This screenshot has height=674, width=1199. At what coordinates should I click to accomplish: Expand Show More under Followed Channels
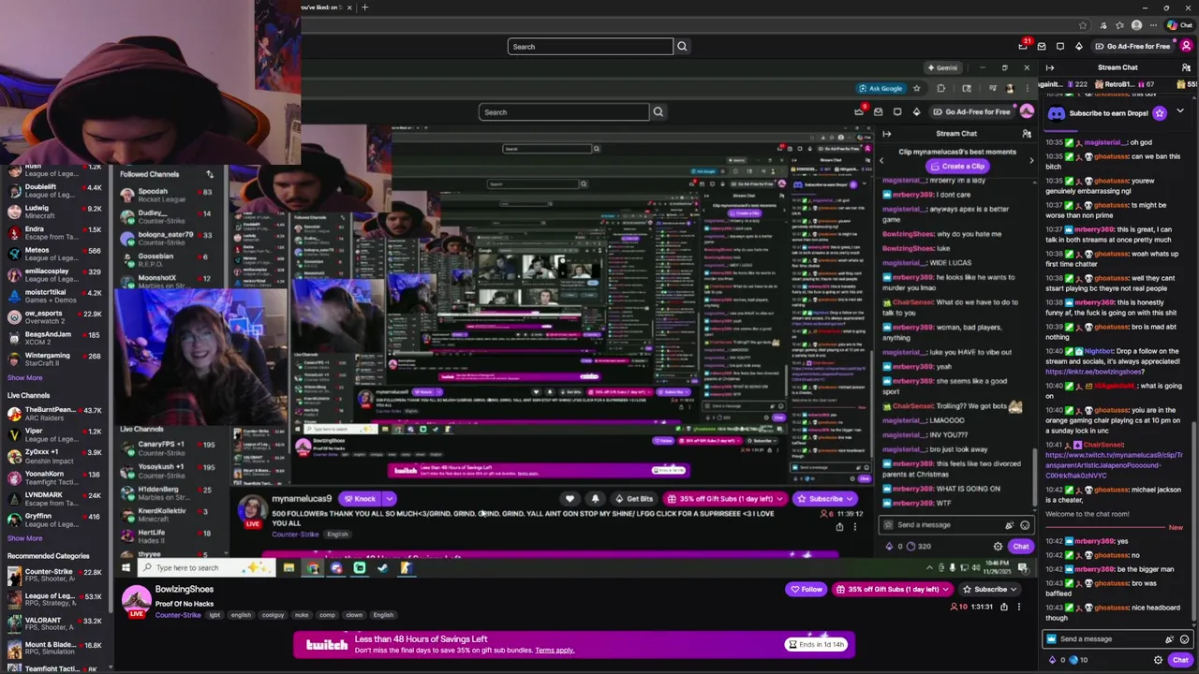(x=25, y=378)
